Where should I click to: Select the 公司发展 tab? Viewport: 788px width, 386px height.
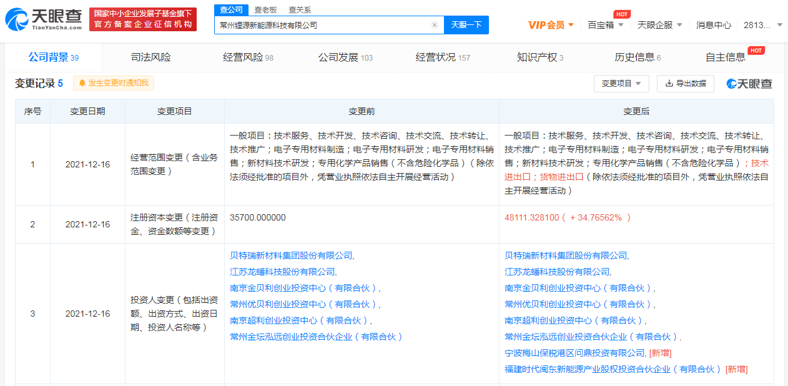point(345,57)
